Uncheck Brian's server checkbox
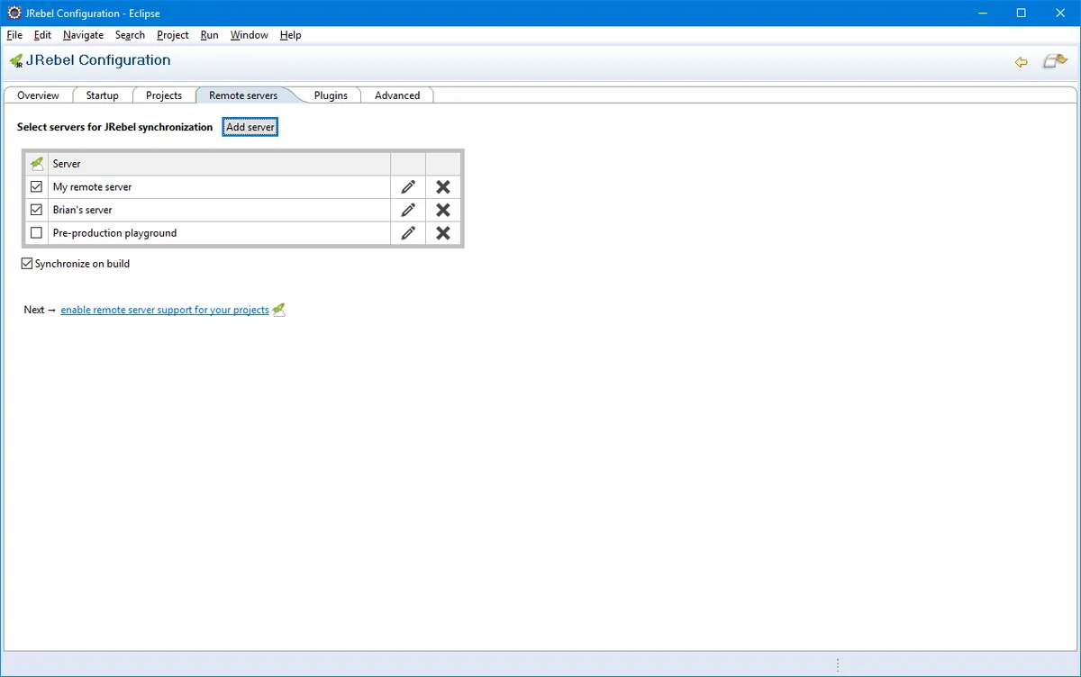This screenshot has height=677, width=1081. pyautogui.click(x=36, y=210)
